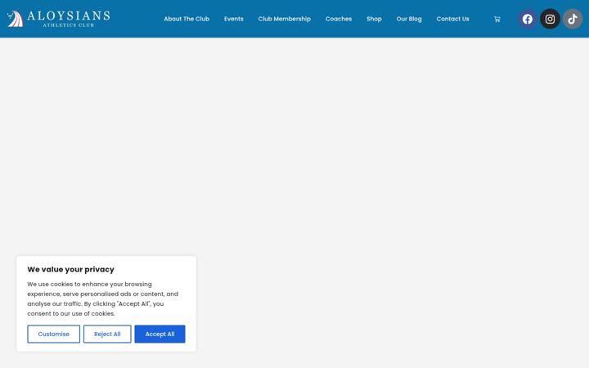
Task: Select Coaches in navigation
Action: point(339,19)
